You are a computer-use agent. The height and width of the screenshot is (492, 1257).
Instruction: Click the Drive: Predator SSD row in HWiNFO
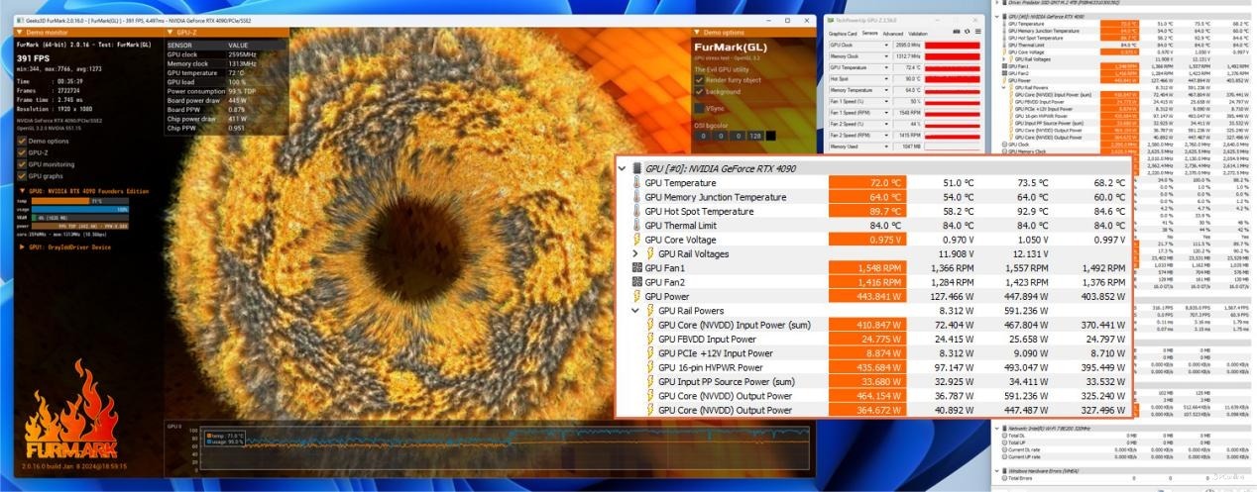click(x=1125, y=3)
